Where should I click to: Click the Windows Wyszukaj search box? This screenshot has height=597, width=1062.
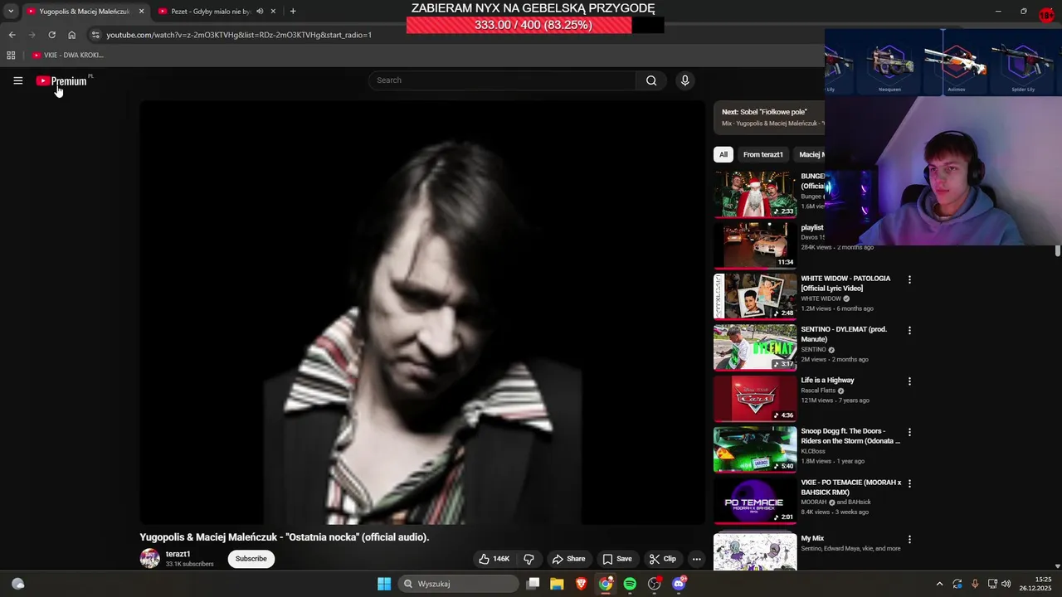tap(458, 584)
